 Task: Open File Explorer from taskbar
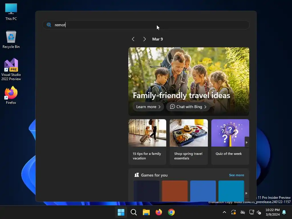pos(146,212)
